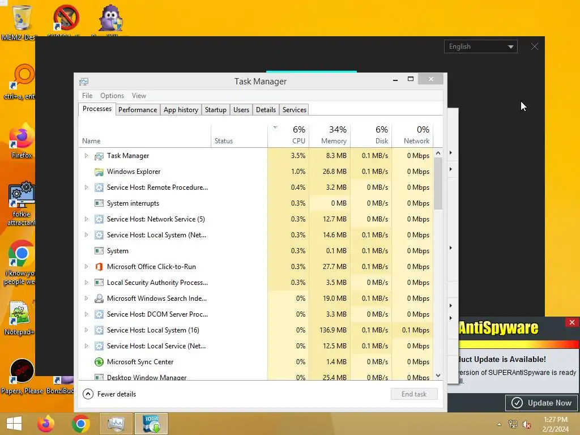
Task: Open the English language dropdown
Action: (x=480, y=46)
